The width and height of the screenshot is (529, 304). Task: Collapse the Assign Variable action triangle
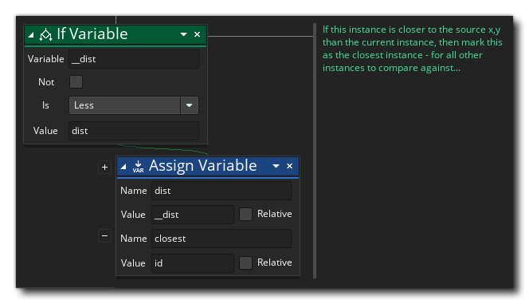coord(123,166)
